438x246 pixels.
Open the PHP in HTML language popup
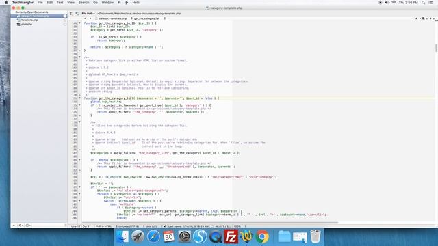click(x=104, y=226)
